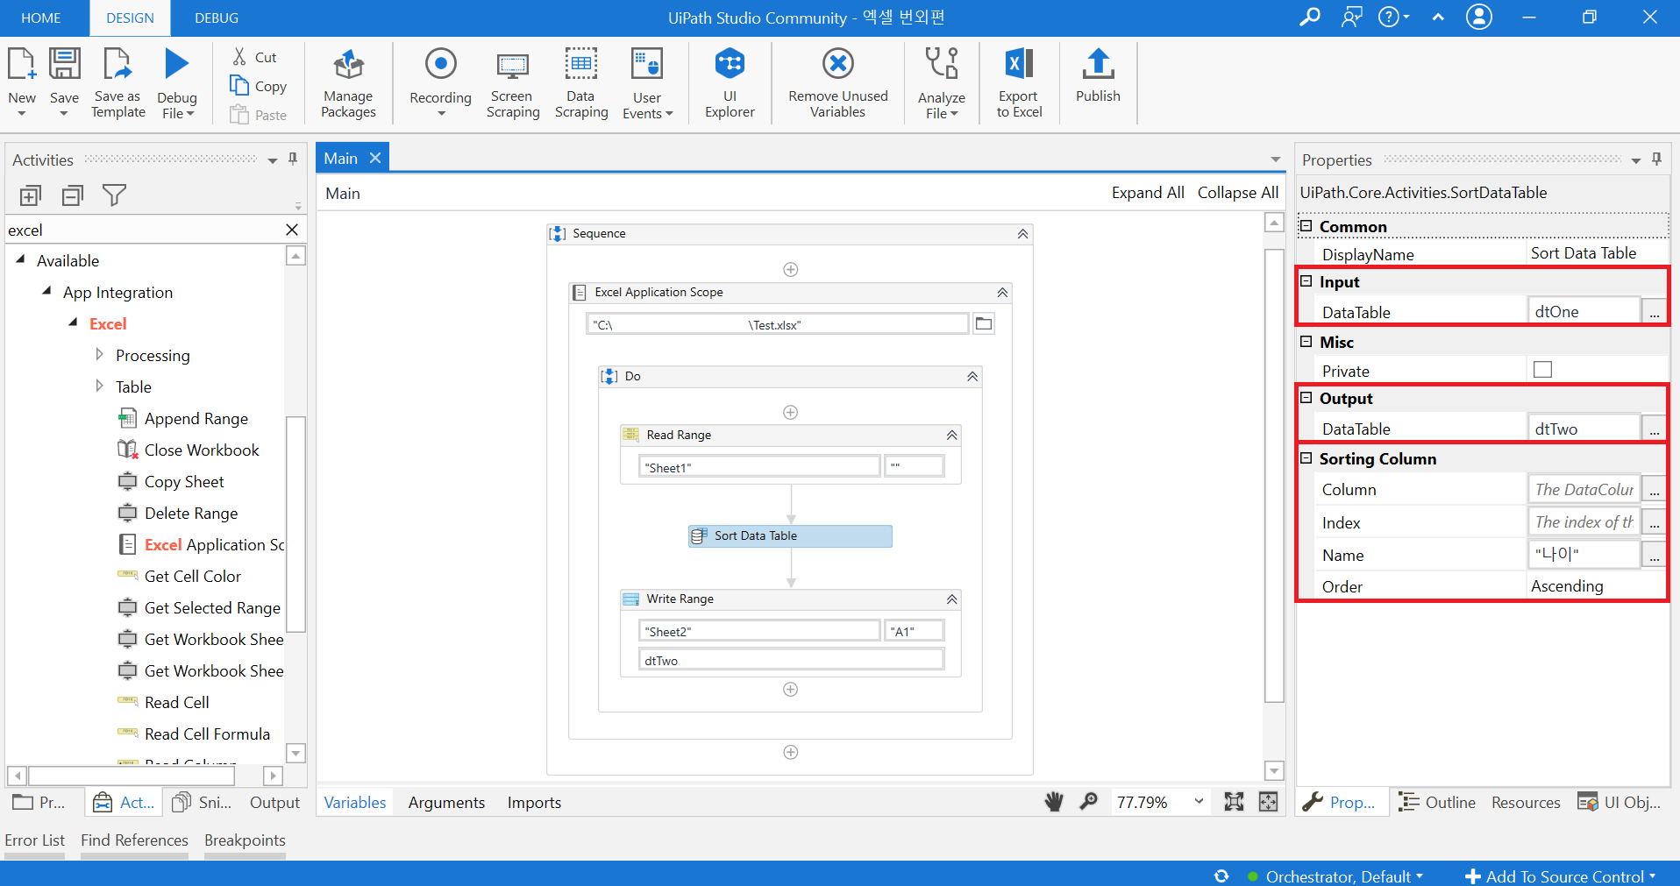The image size is (1680, 886).
Task: Open Find References panel
Action: 134,840
